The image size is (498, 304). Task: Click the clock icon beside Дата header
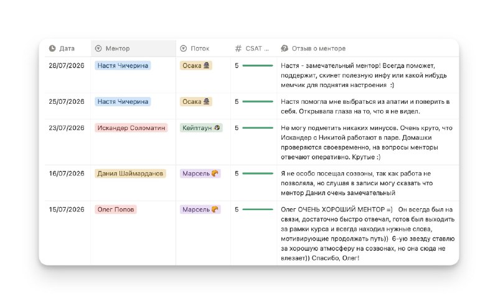(52, 48)
